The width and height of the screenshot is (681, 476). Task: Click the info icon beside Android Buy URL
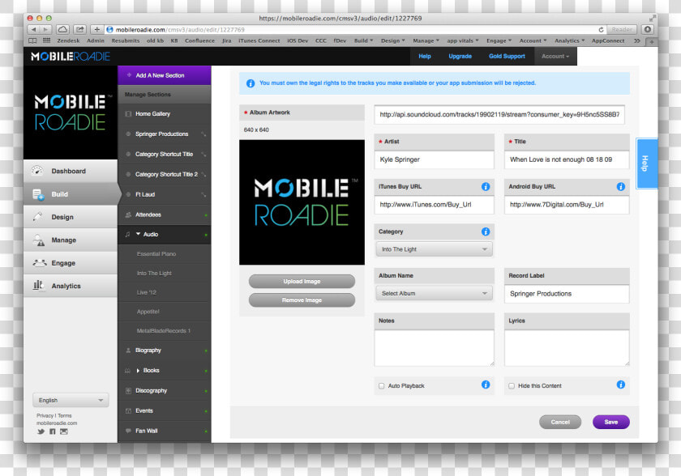pos(621,186)
